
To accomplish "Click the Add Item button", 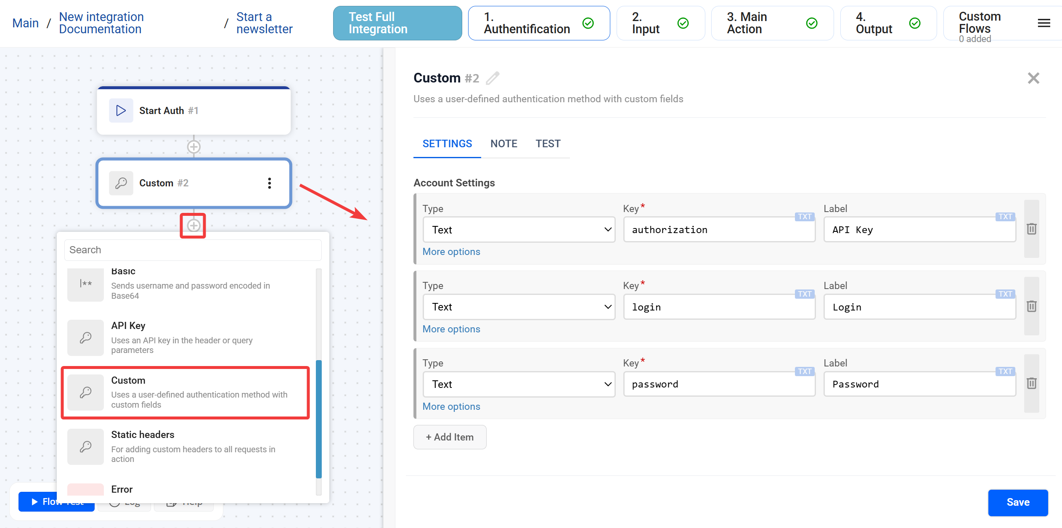I will point(450,437).
